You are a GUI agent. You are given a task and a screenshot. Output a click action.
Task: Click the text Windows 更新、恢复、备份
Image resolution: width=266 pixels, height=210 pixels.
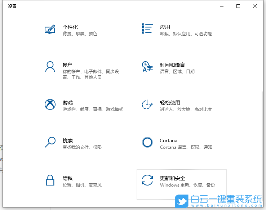pyautogui.click(x=187, y=185)
